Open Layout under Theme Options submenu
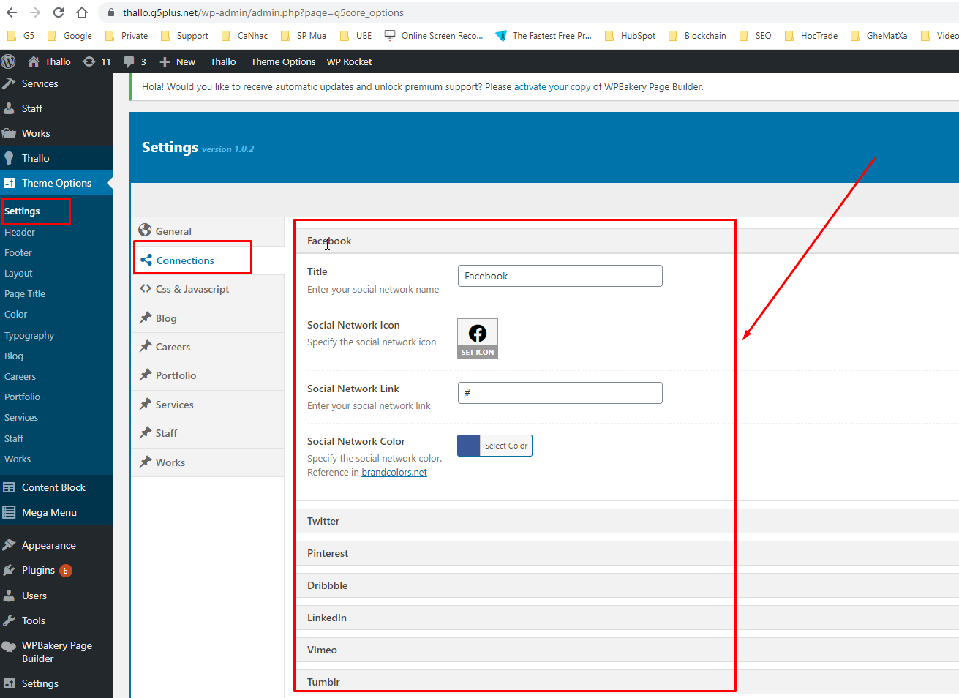The height and width of the screenshot is (698, 959). coord(18,273)
